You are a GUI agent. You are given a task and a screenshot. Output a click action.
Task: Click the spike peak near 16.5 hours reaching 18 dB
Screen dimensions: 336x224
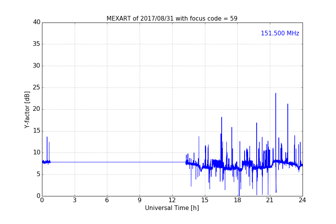tap(222, 117)
